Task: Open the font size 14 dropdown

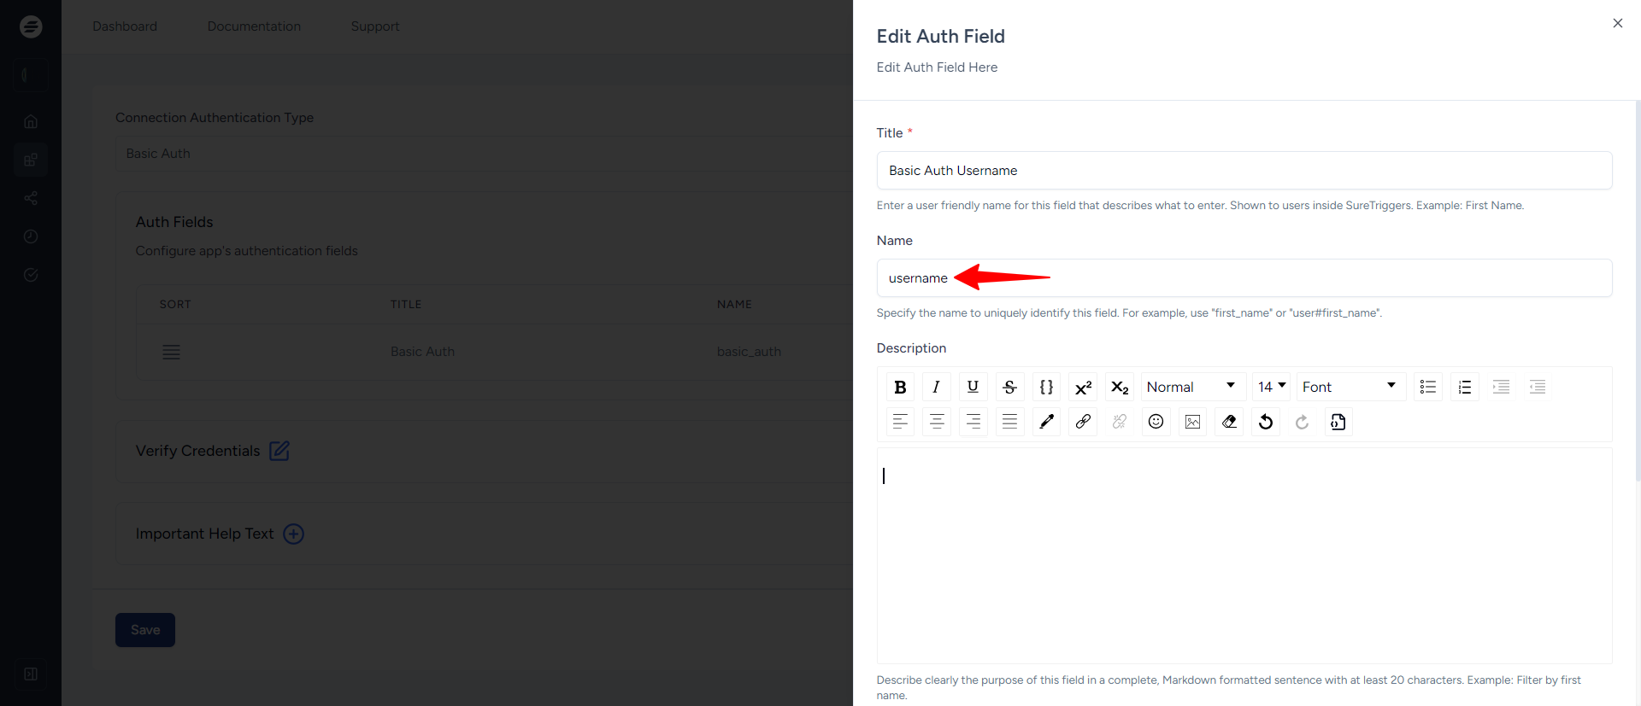Action: click(x=1271, y=387)
